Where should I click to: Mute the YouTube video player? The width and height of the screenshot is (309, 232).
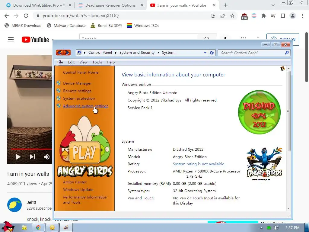point(47,157)
